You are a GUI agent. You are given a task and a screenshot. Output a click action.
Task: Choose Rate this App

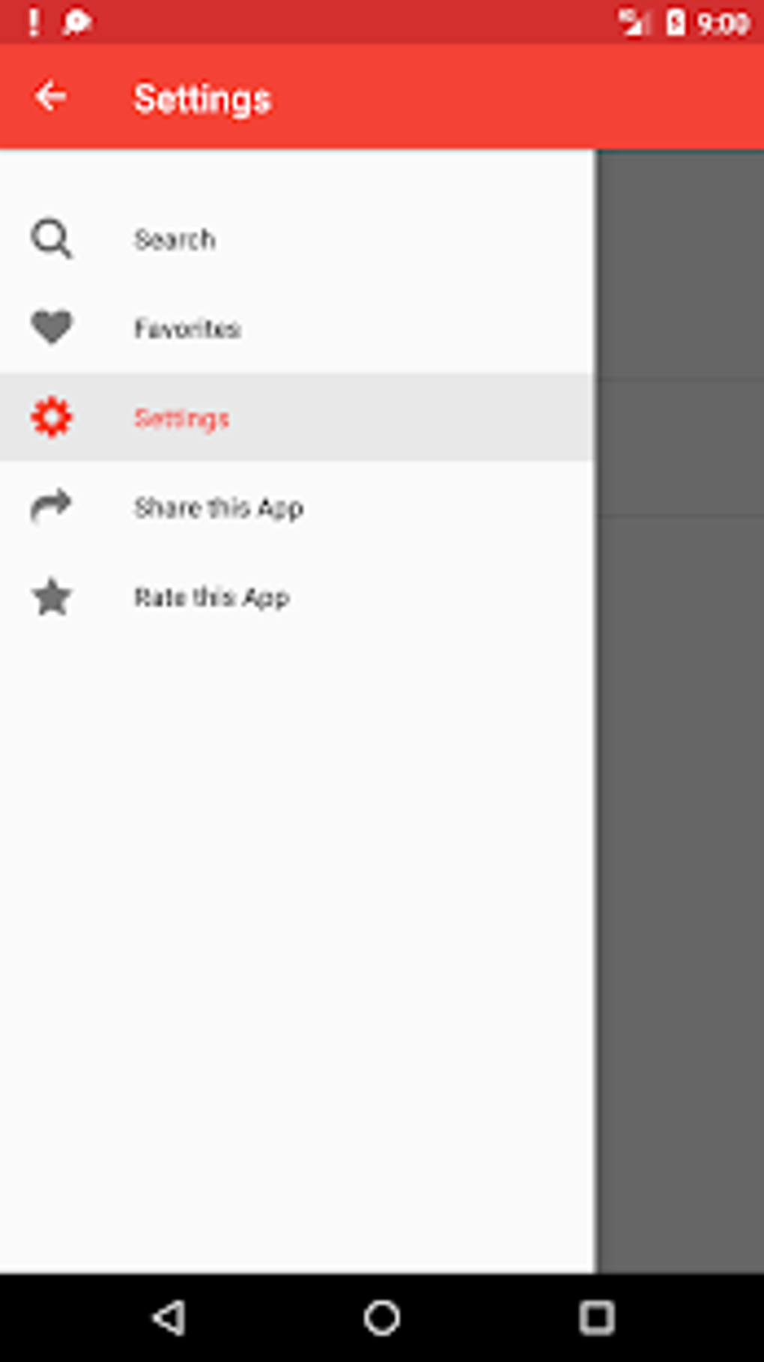point(297,597)
